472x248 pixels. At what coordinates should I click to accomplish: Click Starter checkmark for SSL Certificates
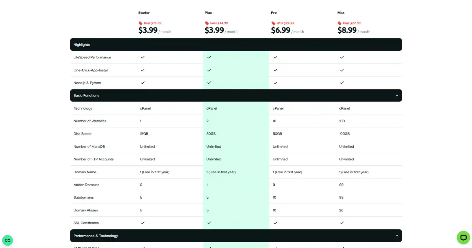[x=143, y=223]
